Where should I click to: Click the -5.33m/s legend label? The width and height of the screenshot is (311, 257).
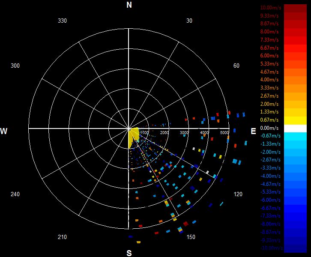271,192
